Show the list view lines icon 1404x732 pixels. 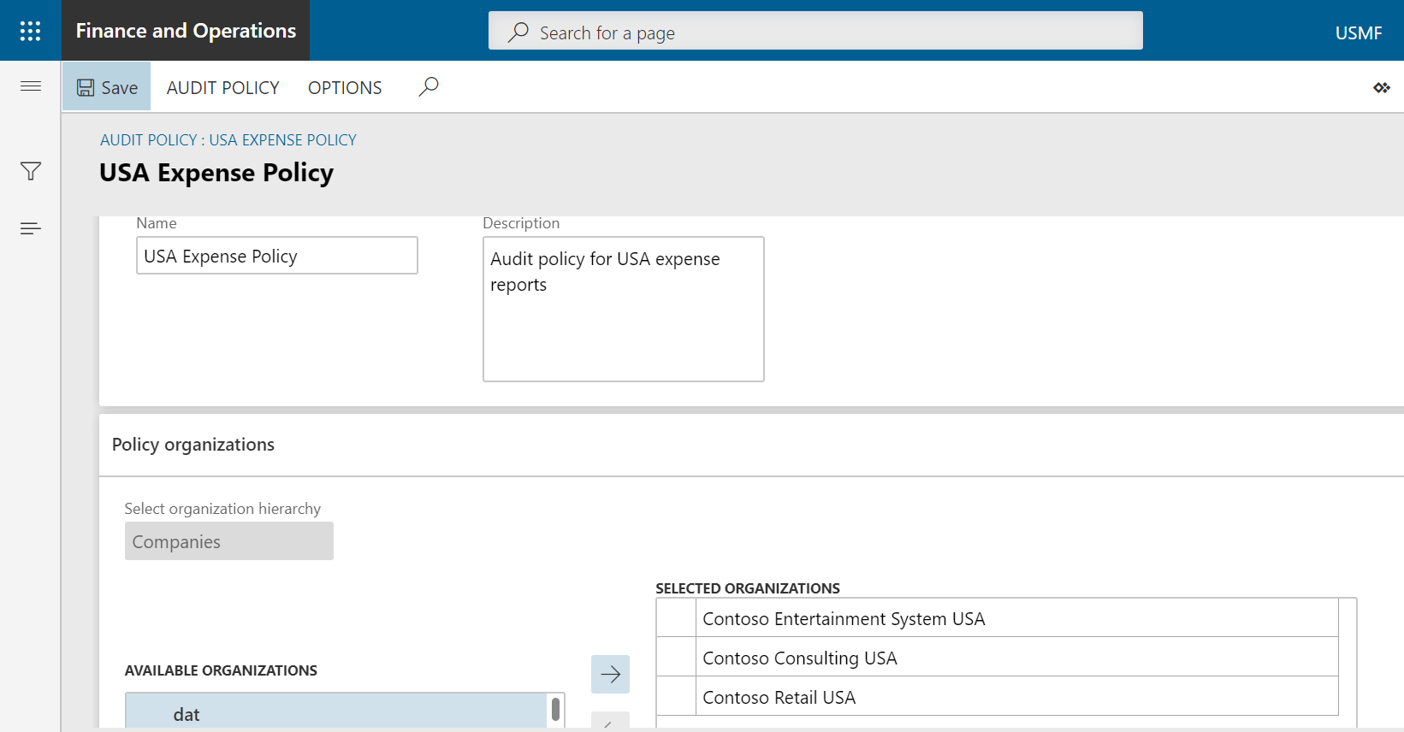click(31, 228)
